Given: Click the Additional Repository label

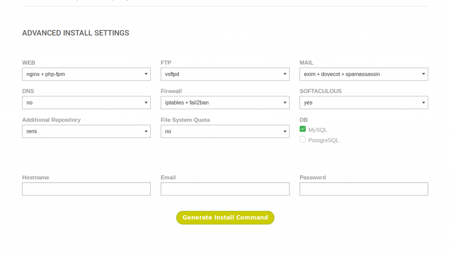Looking at the screenshot, I should [51, 120].
